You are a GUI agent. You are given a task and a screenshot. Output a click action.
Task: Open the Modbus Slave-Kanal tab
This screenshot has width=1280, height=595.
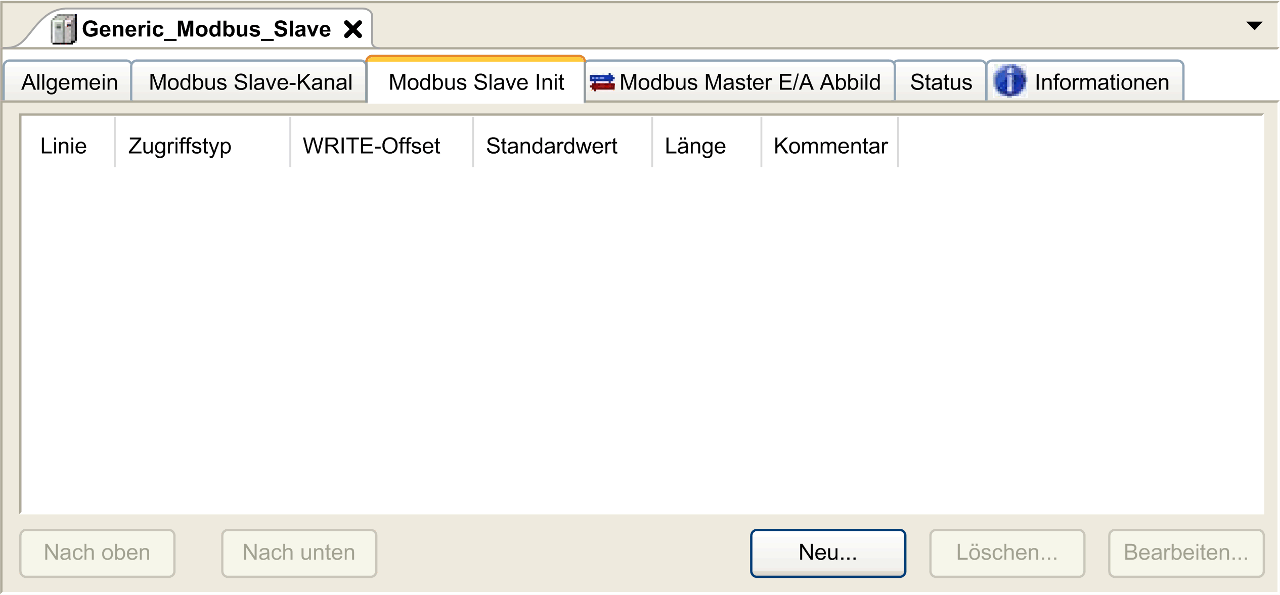coord(250,82)
